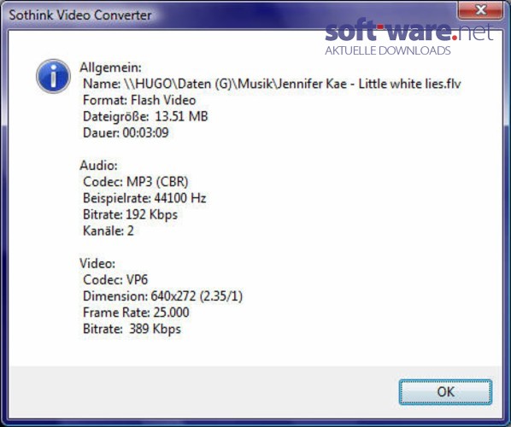
Task: Click the Allgemein section heading
Action: (x=111, y=67)
